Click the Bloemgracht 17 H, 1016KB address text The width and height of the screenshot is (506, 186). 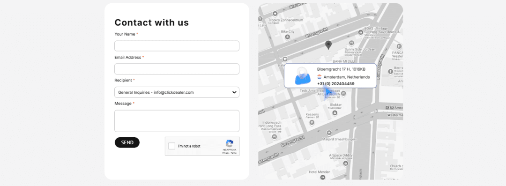pyautogui.click(x=341, y=69)
